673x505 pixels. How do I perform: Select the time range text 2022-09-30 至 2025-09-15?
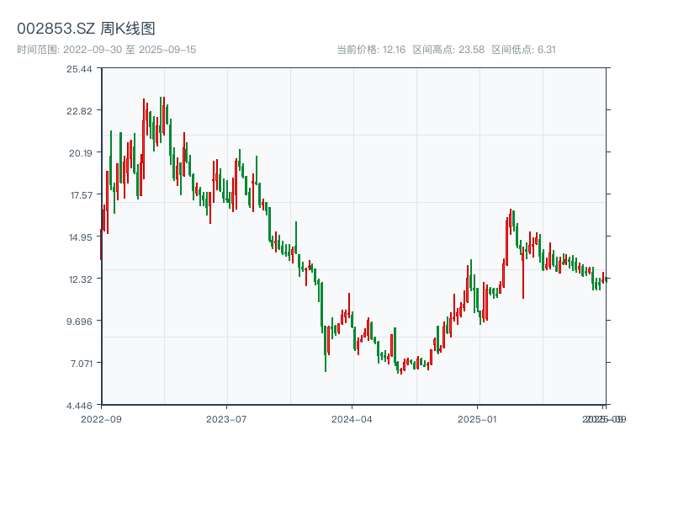coord(107,50)
